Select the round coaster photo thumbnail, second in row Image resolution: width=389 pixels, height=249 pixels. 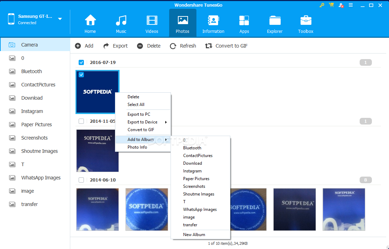[x=147, y=209]
